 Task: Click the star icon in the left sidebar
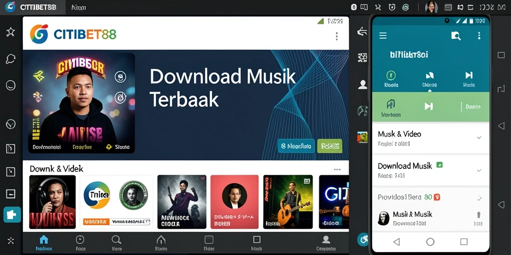pyautogui.click(x=10, y=32)
